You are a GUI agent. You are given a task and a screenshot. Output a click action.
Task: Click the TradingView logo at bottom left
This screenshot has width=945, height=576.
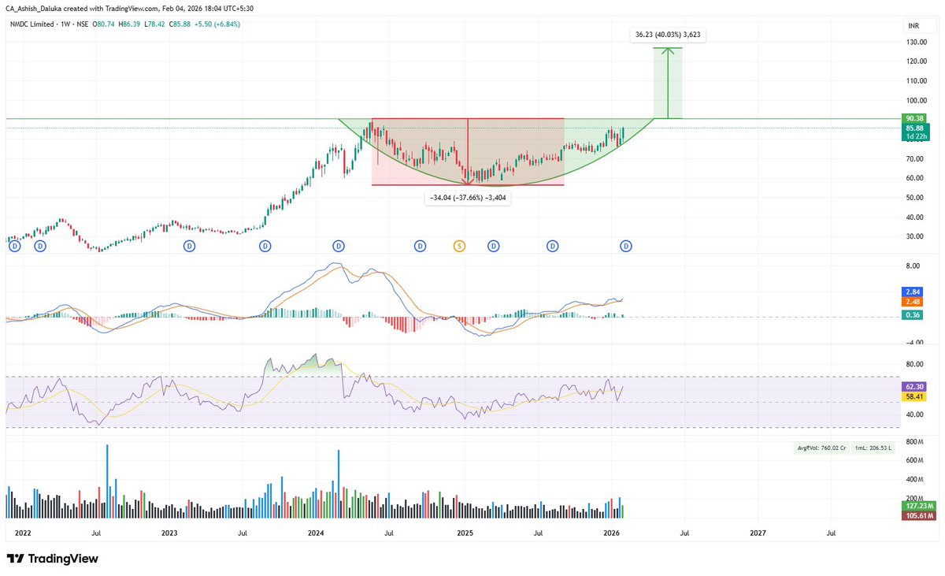pyautogui.click(x=51, y=558)
